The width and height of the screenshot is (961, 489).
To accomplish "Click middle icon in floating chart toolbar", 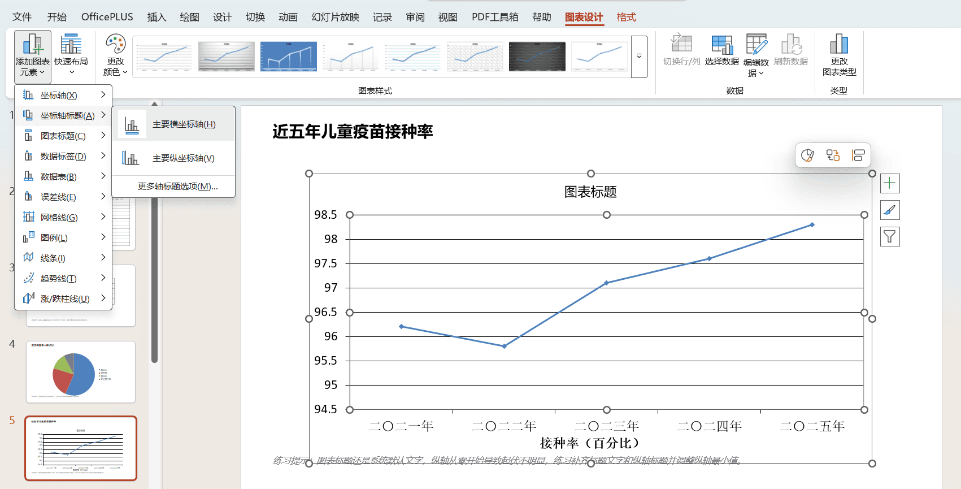I will pyautogui.click(x=833, y=155).
